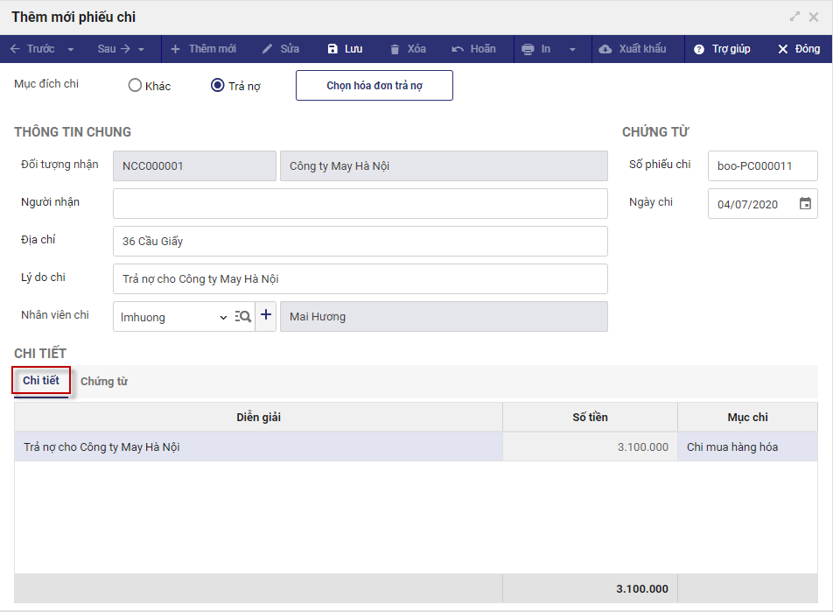Image resolution: width=833 pixels, height=612 pixels.
Task: Click the Xóa trash icon
Action: 395,49
